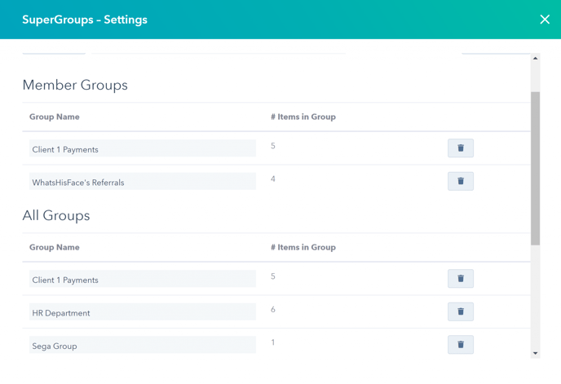Click Group Name header under All Groups
The height and width of the screenshot is (384, 561).
[x=55, y=247]
